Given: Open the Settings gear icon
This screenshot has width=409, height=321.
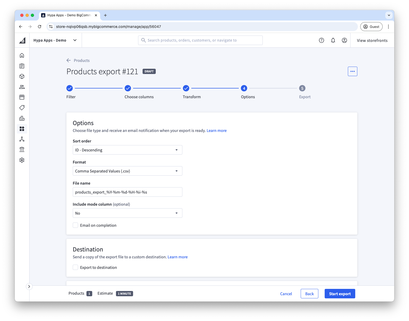Looking at the screenshot, I should tap(22, 160).
